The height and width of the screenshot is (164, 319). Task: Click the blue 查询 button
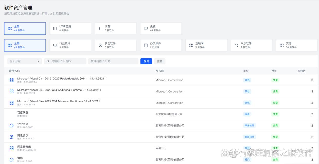[146, 61]
